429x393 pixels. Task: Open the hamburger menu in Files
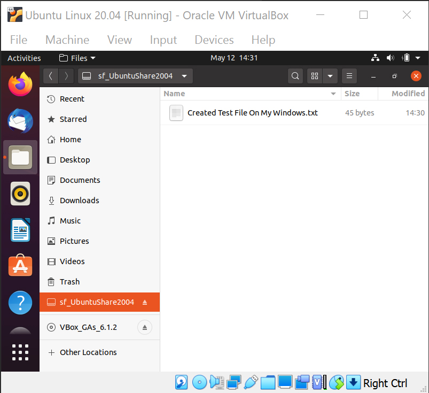tap(349, 75)
